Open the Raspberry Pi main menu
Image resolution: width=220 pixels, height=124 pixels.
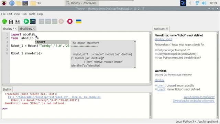coord(4,3)
